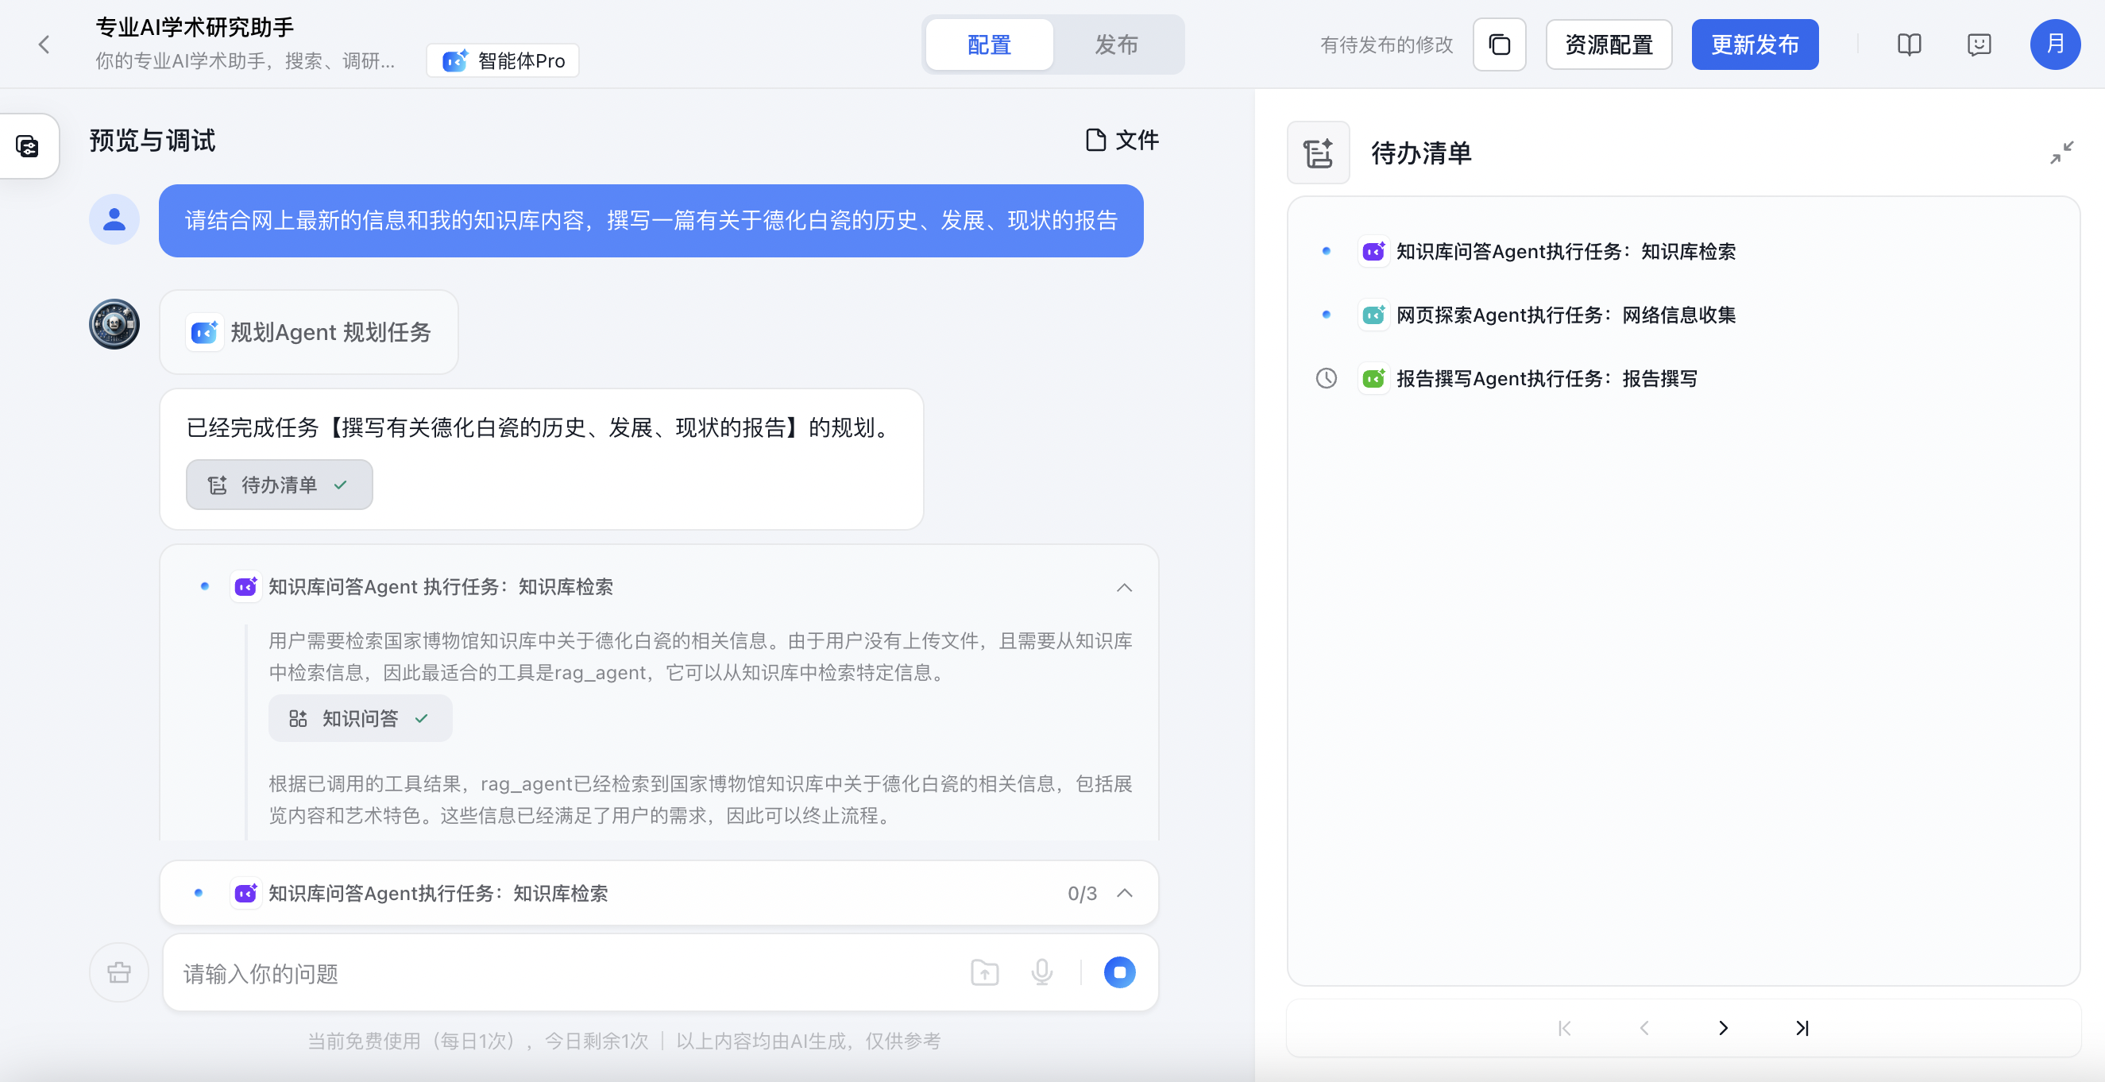The height and width of the screenshot is (1082, 2105).
Task: Click the 待办清单 chip in chat
Action: click(280, 485)
